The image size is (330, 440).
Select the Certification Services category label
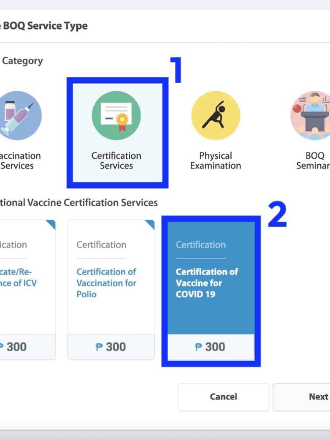coord(116,160)
